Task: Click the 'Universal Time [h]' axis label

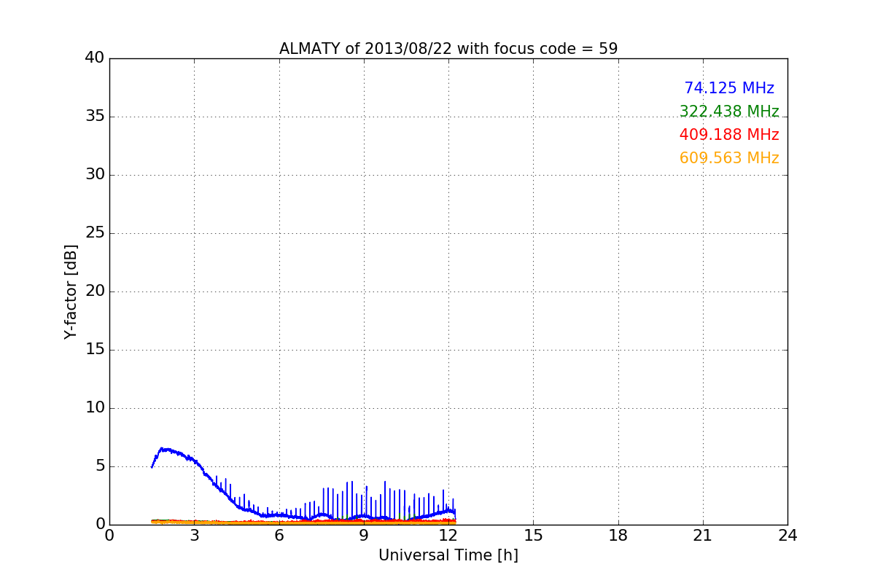Action: click(x=448, y=555)
